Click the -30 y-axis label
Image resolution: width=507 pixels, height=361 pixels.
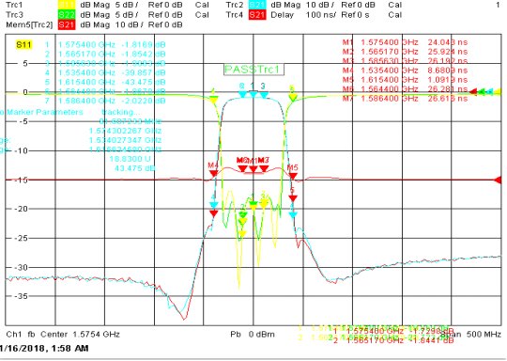[x=21, y=267]
